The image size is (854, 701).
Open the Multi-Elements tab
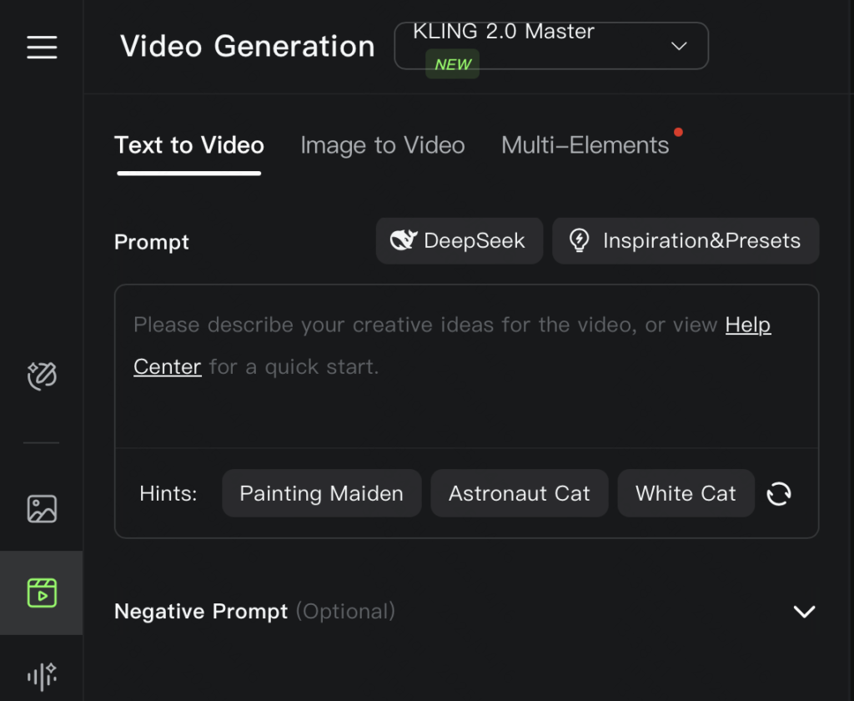click(585, 146)
